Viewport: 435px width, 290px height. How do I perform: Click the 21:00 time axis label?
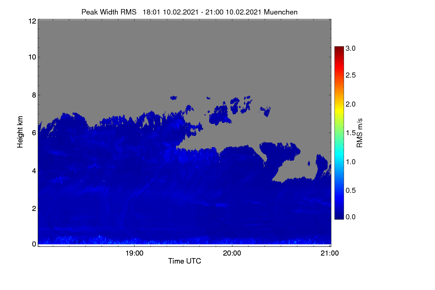pos(330,253)
